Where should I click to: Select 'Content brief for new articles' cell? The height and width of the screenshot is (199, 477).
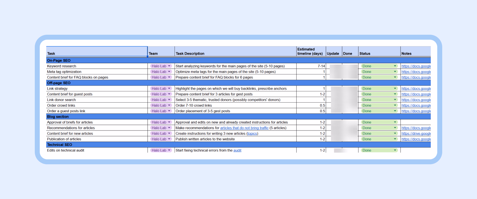97,134
